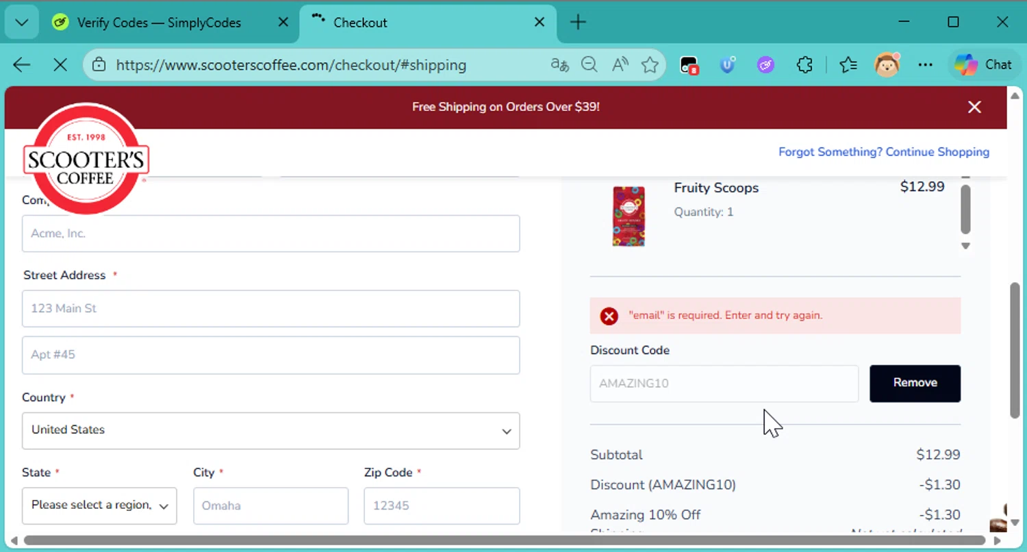Click the Subtotal $12.99 amount
The image size is (1027, 552).
(x=938, y=455)
